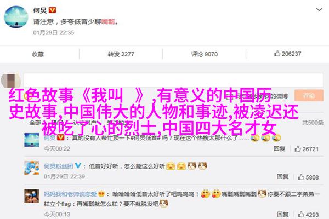Reply to the 何炅粉丝团 comment
This screenshot has height=219, width=329.
[x=282, y=177]
